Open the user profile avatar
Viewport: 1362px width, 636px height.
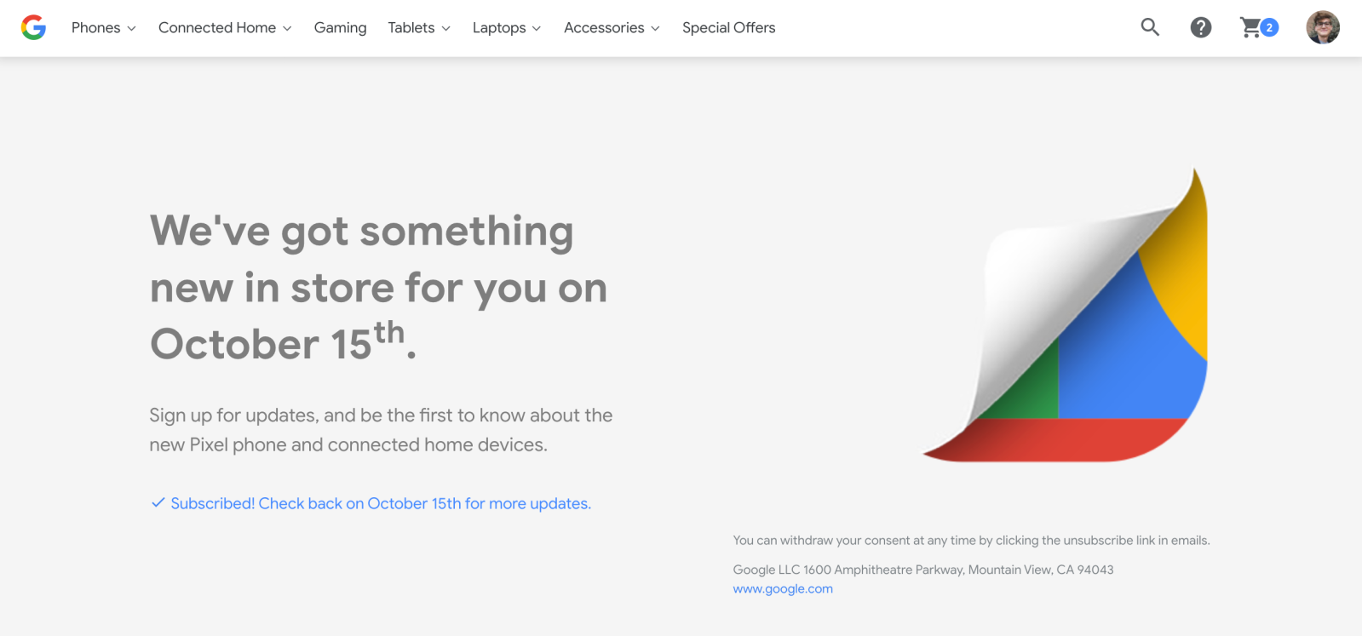(x=1322, y=27)
